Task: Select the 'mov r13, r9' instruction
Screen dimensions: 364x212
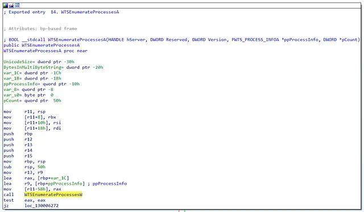Action: click(x=23, y=172)
